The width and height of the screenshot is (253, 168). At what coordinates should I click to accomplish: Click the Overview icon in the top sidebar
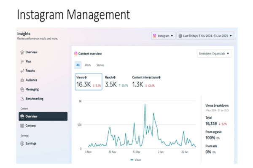coord(22,52)
